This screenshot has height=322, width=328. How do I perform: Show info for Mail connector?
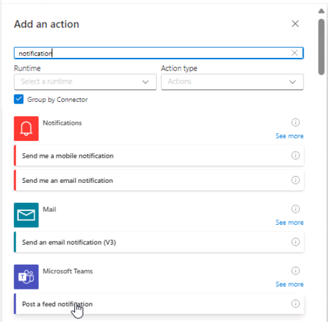pos(296,209)
